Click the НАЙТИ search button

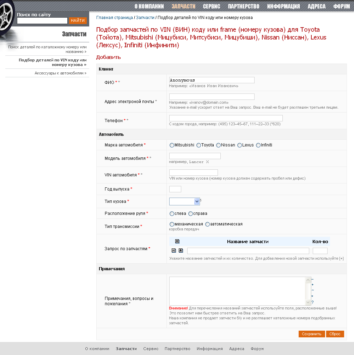click(78, 20)
